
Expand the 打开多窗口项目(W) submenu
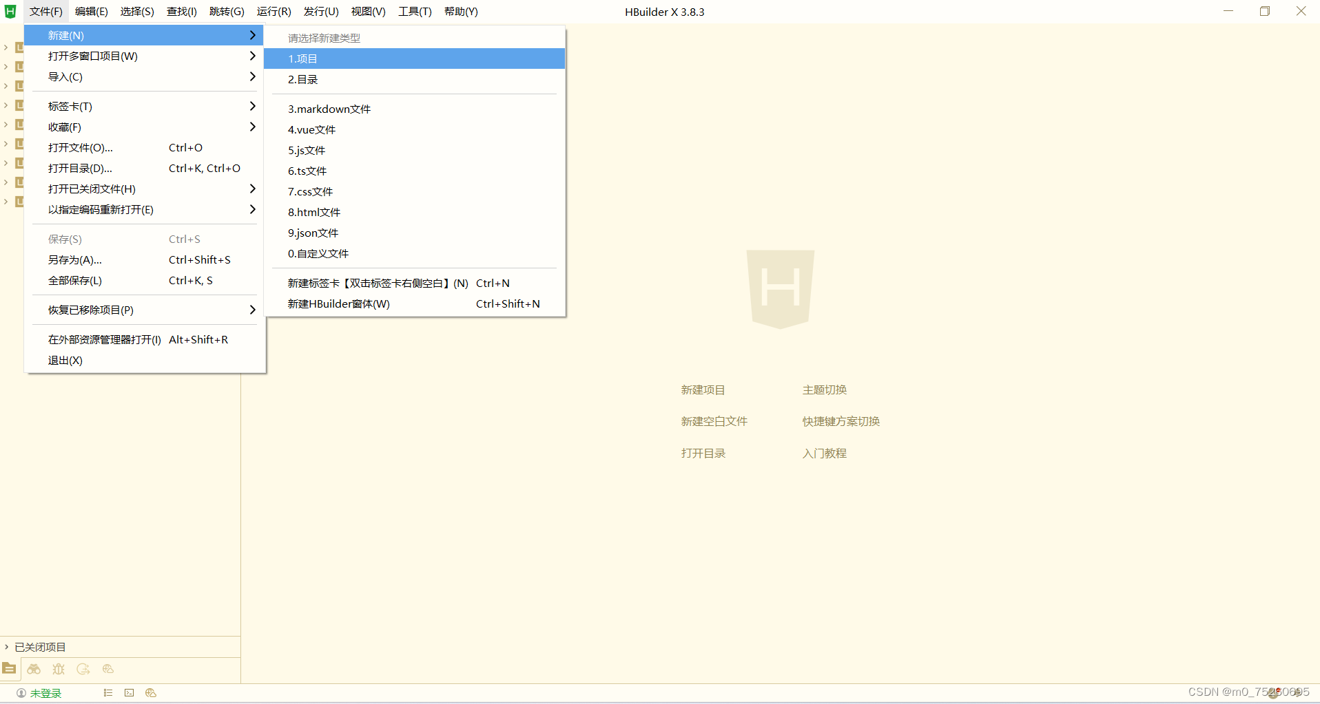pyautogui.click(x=144, y=56)
